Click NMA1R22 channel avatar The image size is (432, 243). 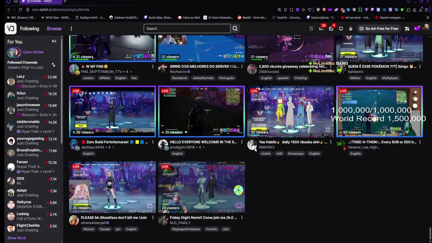[x=252, y=145]
